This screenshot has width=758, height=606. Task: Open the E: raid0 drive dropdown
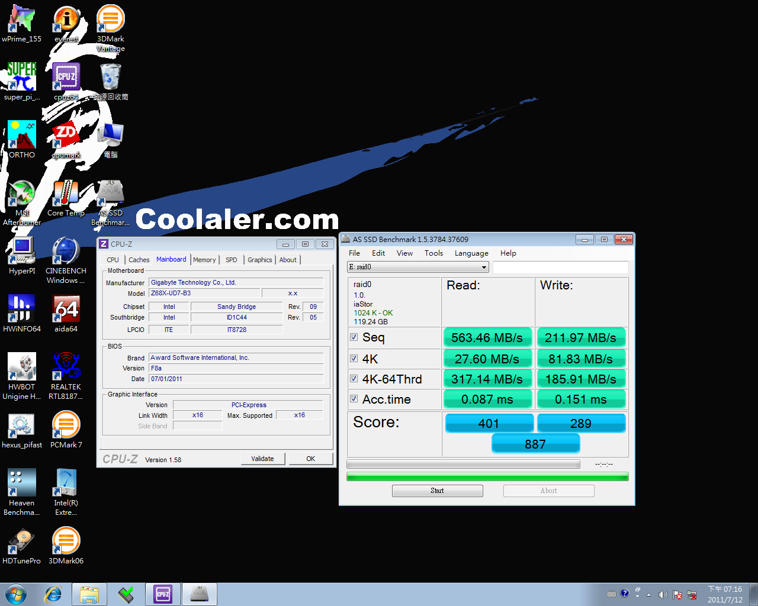point(417,267)
